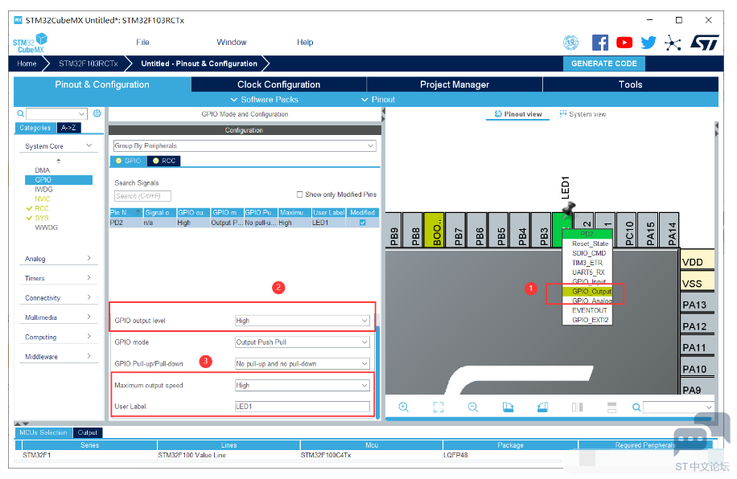Click the GENERATE CODE button
The height and width of the screenshot is (479, 737).
[604, 63]
